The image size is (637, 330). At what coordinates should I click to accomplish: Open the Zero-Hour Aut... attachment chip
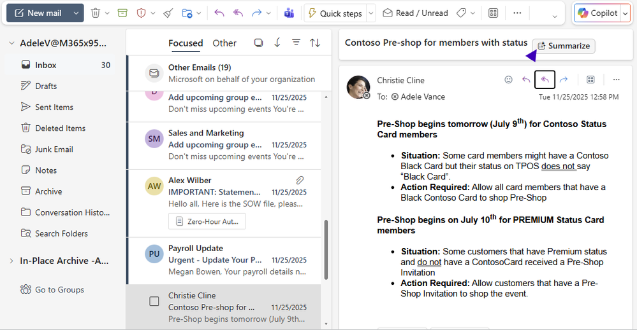pos(207,221)
